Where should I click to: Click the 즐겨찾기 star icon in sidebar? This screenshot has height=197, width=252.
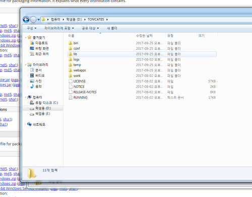[29, 37]
